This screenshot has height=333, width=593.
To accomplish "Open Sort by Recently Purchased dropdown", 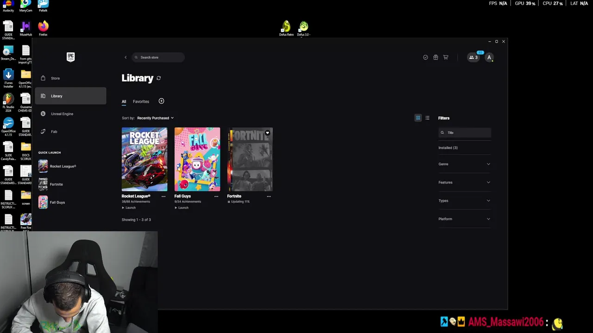I will [155, 118].
